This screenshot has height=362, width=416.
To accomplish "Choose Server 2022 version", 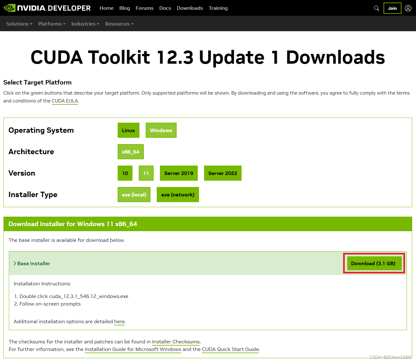I will (223, 173).
